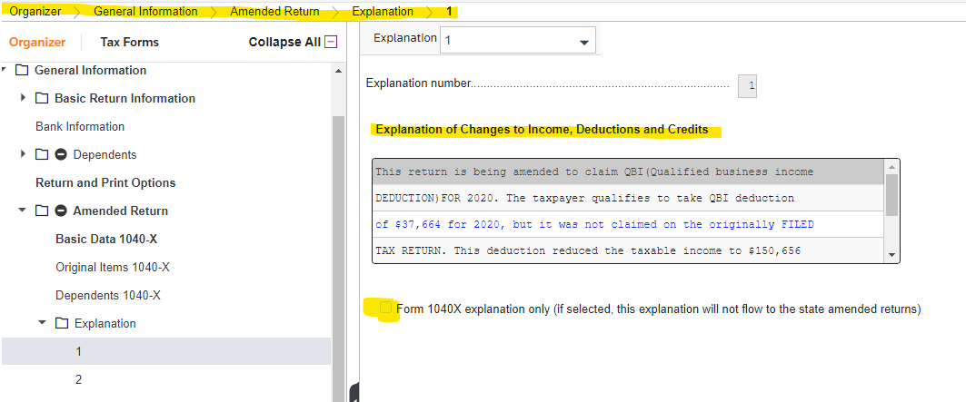Click the Collapse All label
This screenshot has height=402, width=966.
click(284, 42)
